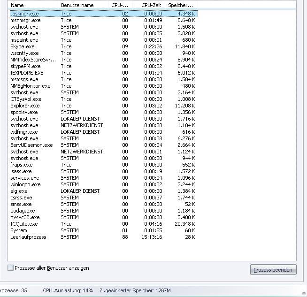Image resolution: width=307 pixels, height=297 pixels.
Task: Select the Leerlaufprozess row
Action: coord(104,237)
